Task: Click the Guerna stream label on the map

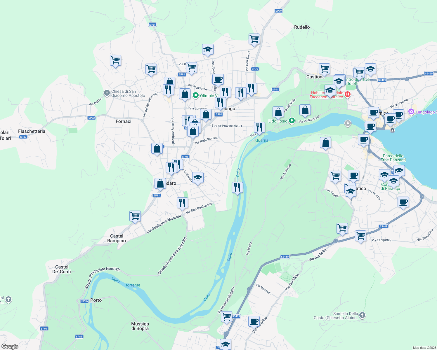Action: [x=262, y=140]
